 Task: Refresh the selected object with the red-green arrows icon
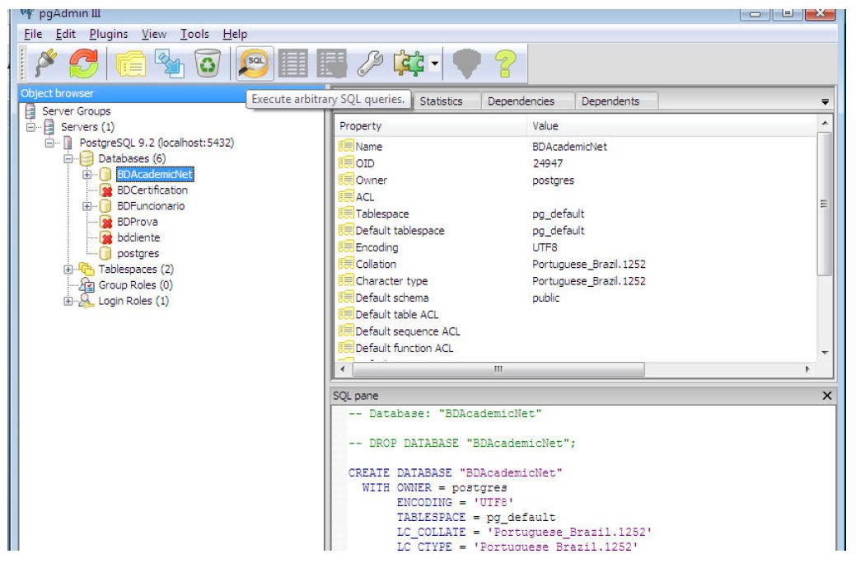[x=83, y=63]
